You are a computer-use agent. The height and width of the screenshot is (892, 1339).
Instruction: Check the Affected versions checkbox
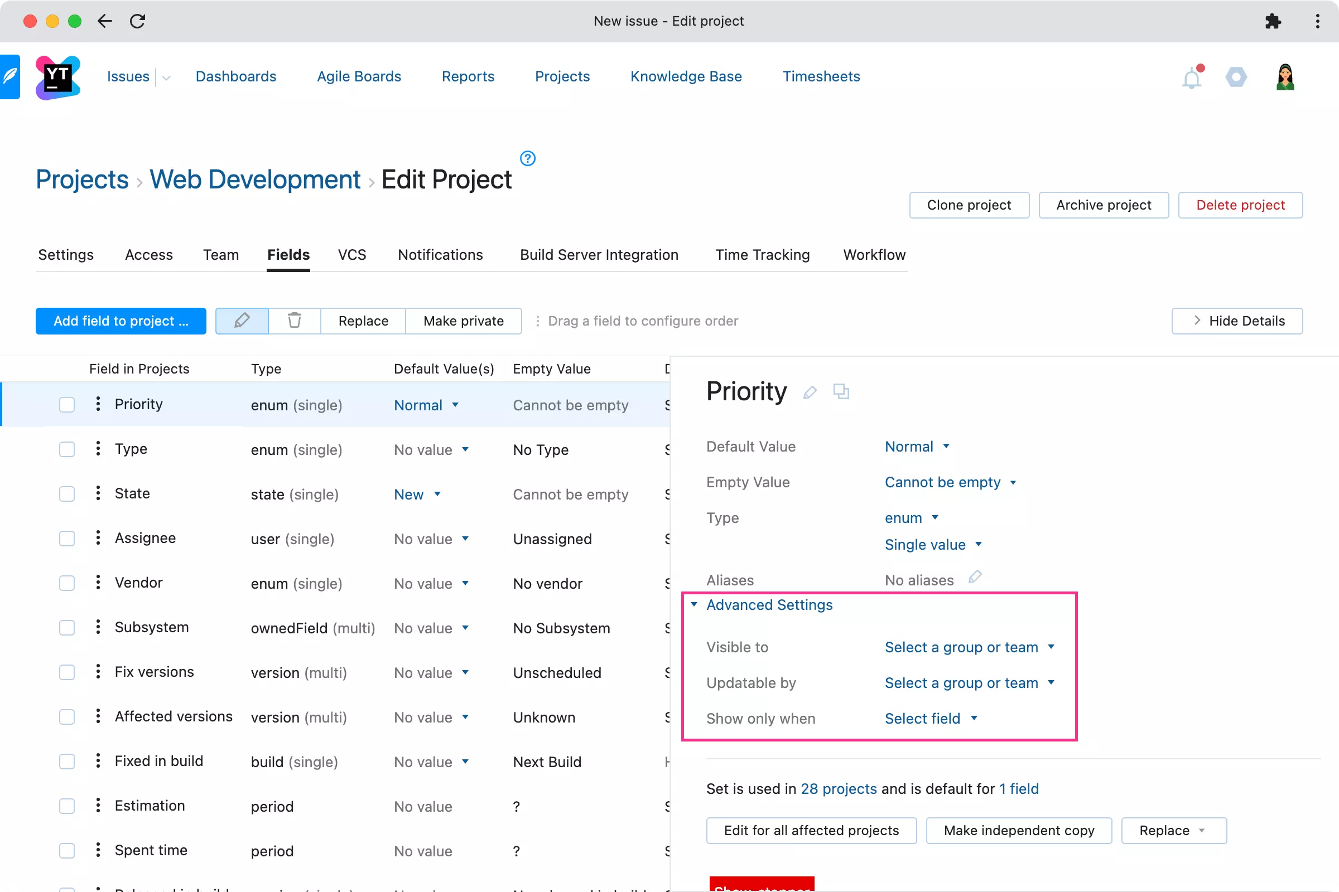(x=67, y=717)
